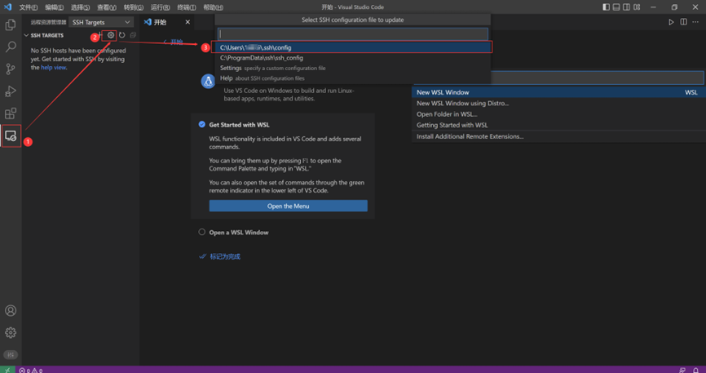Open the Run and Debug view
The image size is (706, 373).
coord(11,91)
